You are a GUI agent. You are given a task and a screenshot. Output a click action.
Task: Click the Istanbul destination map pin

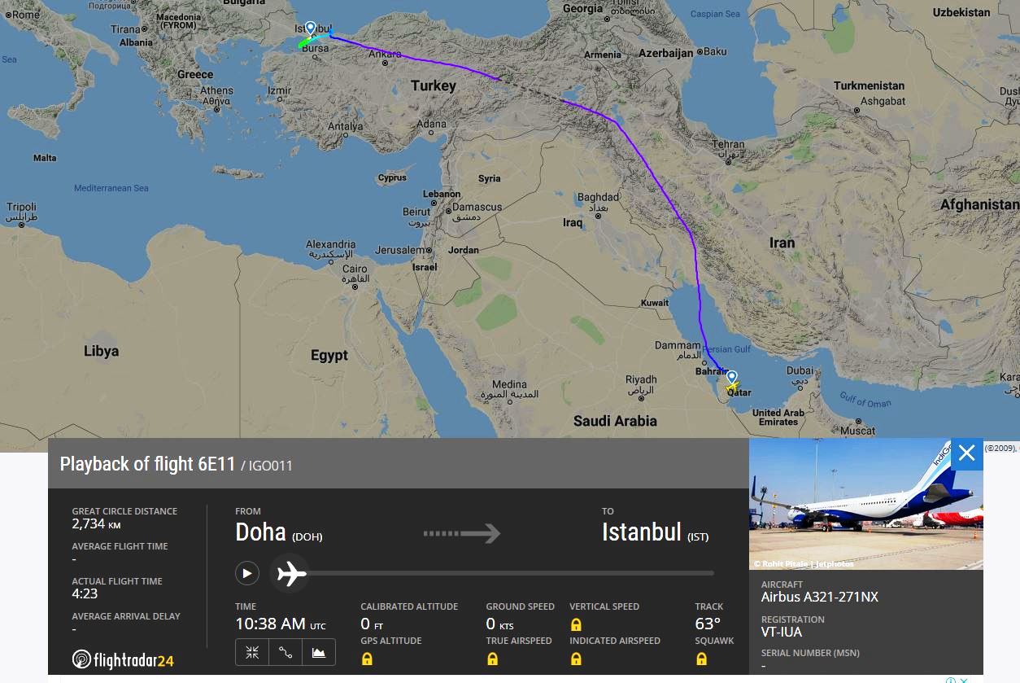pos(310,29)
